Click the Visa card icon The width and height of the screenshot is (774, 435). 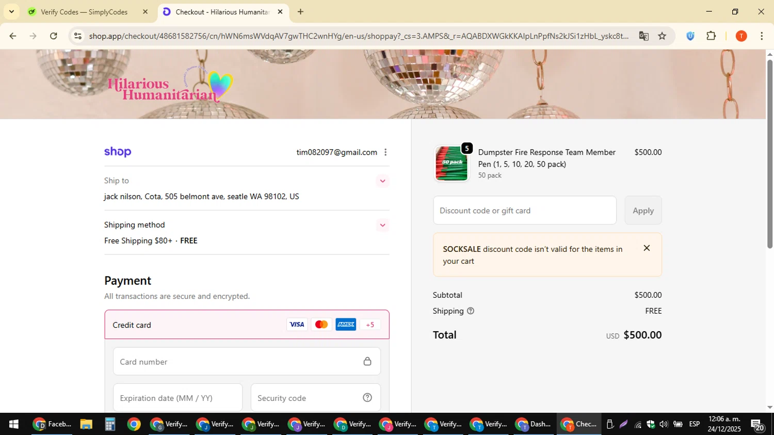click(297, 325)
